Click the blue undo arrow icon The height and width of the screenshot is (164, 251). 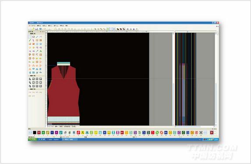pos(40,29)
